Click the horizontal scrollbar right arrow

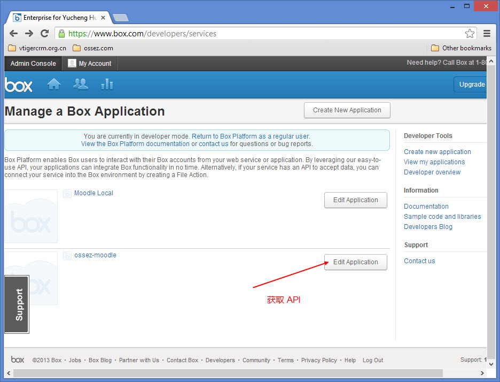(482, 373)
